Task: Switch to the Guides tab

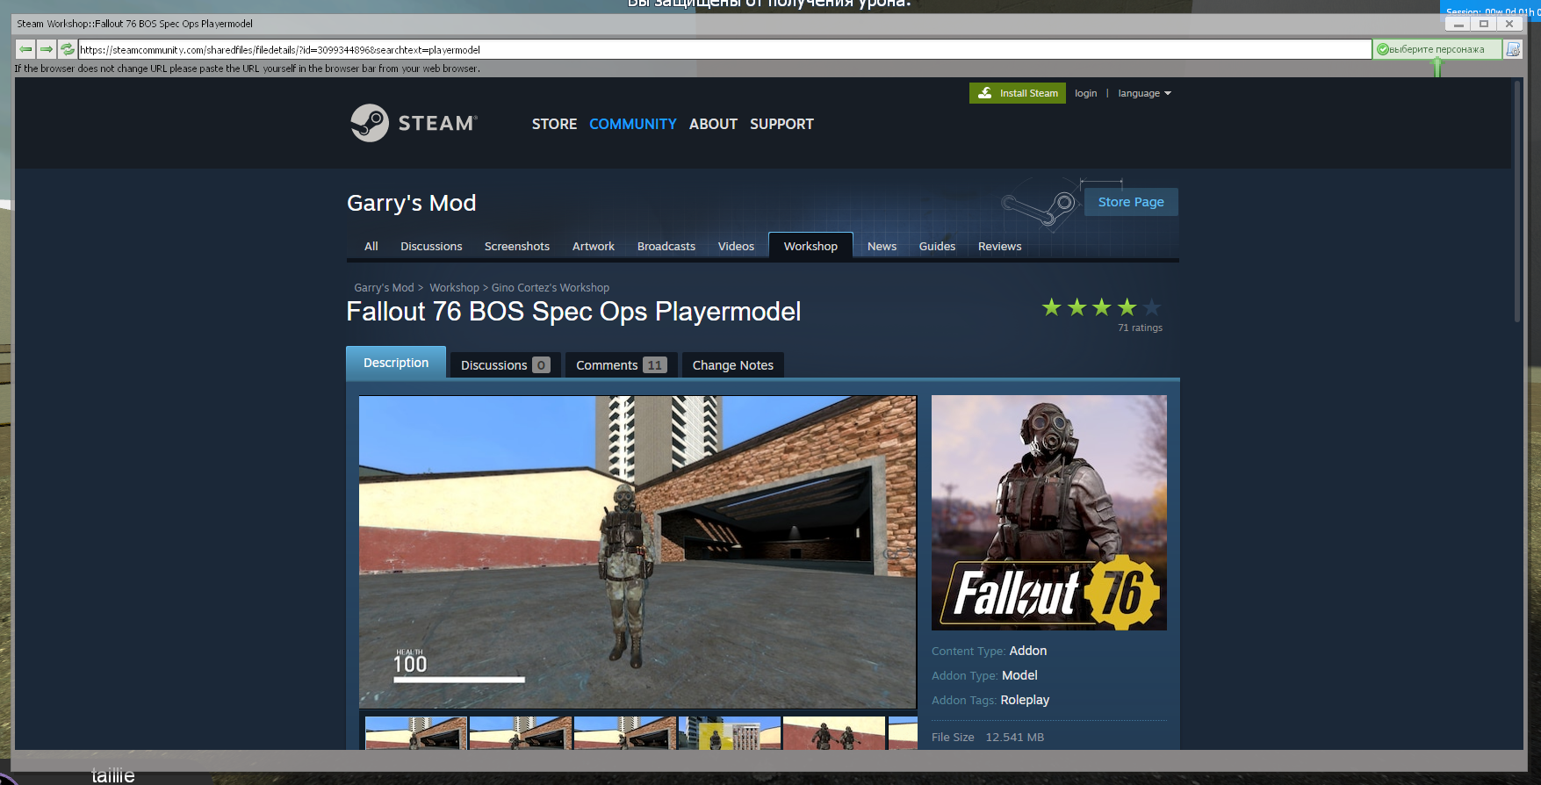Action: pos(937,246)
